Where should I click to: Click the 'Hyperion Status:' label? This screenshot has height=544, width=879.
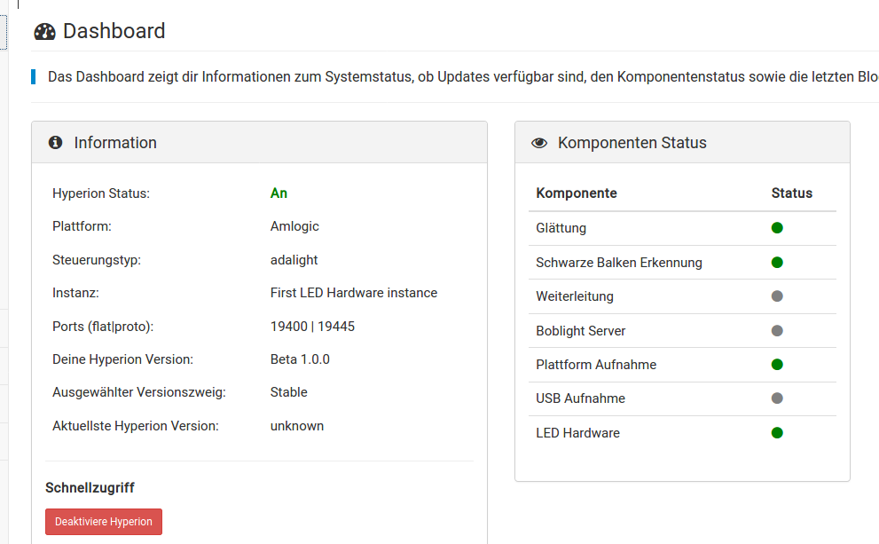101,193
